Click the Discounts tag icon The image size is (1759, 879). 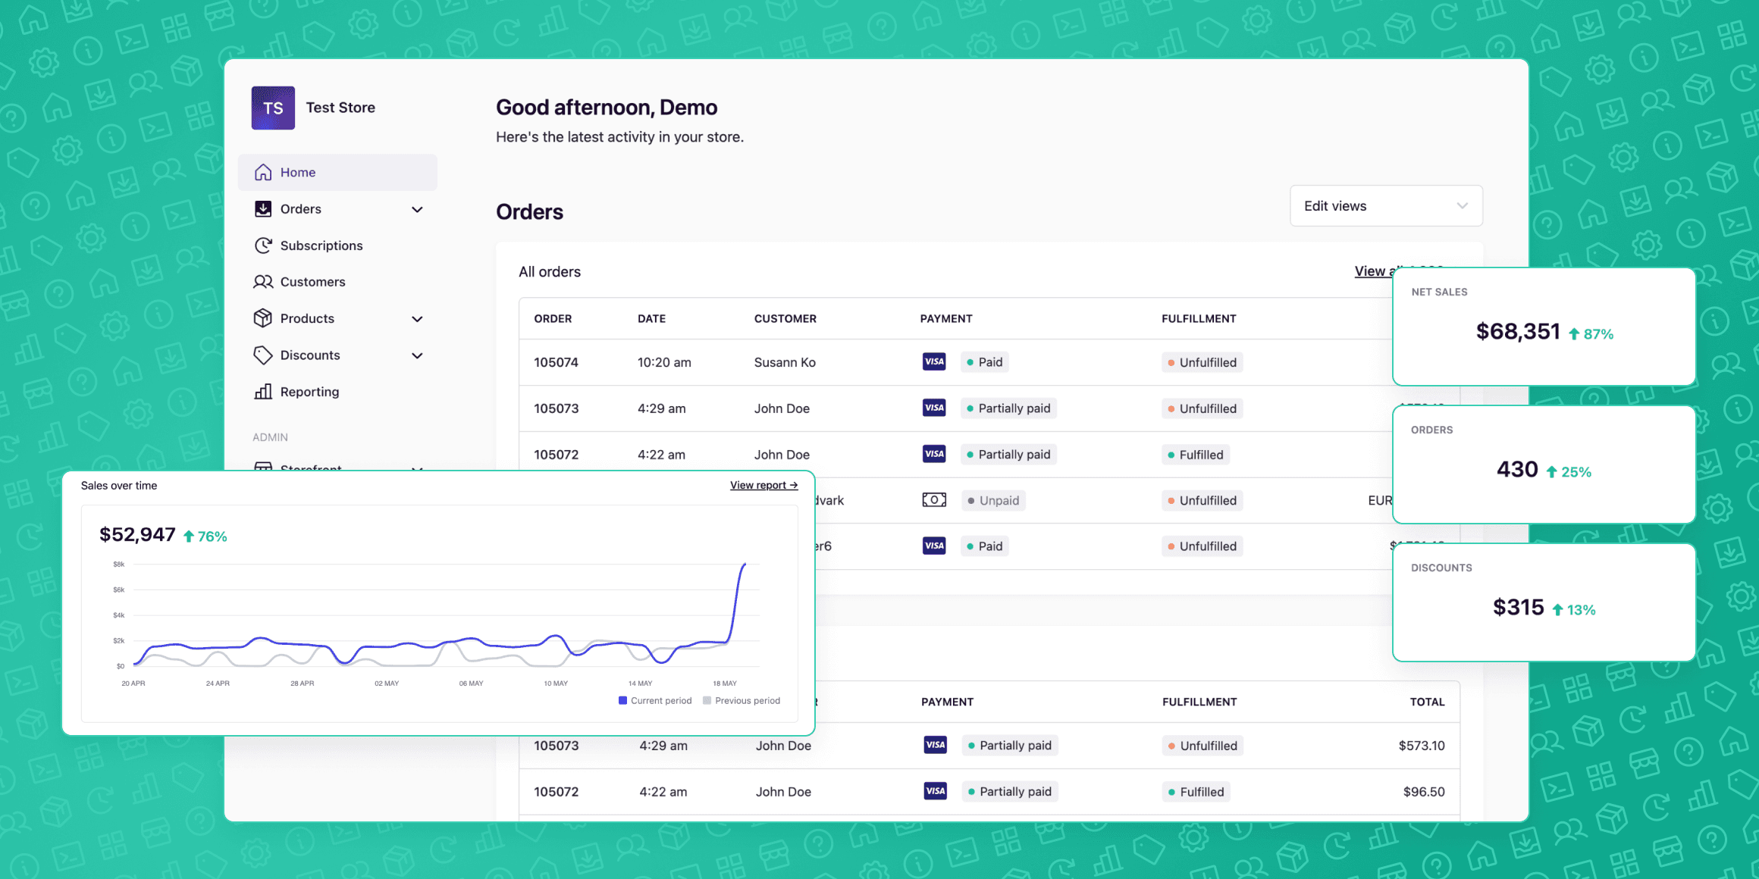[263, 355]
